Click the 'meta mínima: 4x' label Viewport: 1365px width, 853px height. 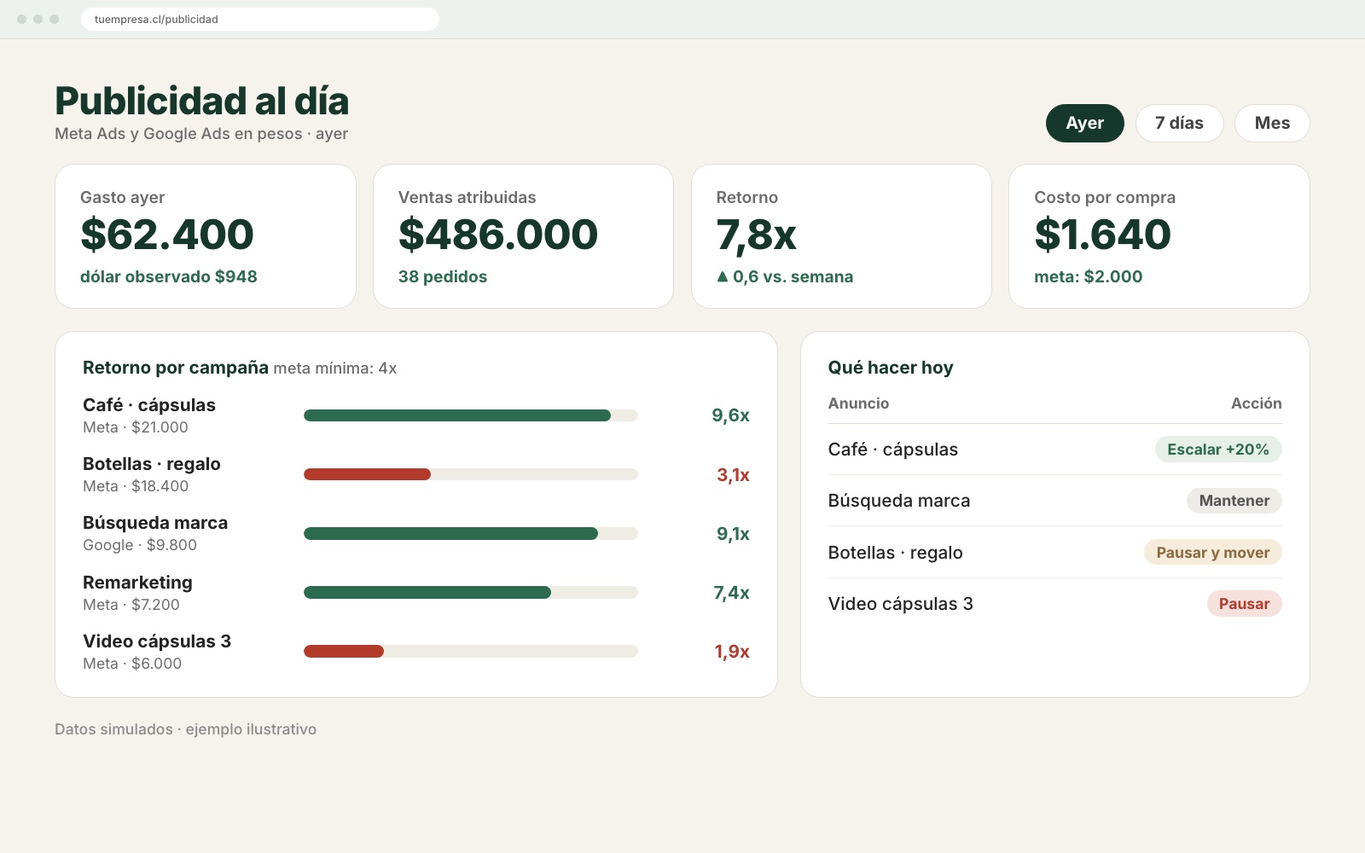pyautogui.click(x=335, y=368)
